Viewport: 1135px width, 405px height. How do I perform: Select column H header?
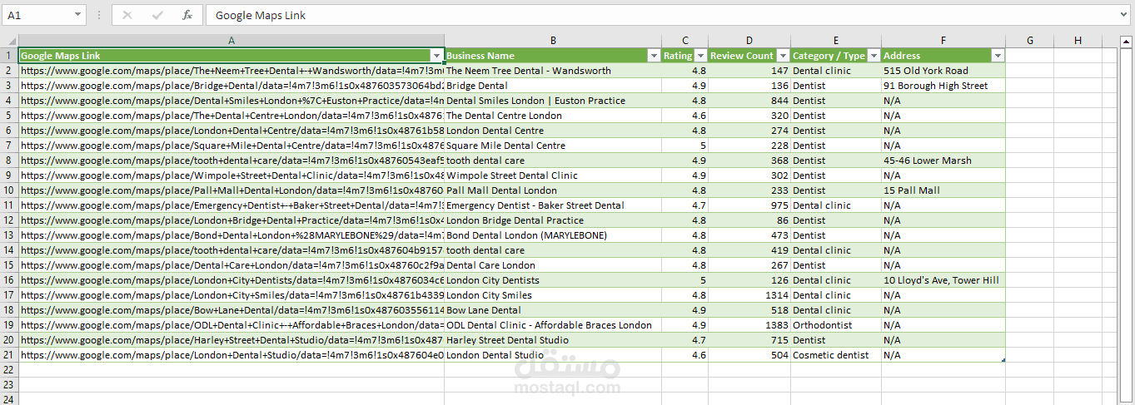click(x=1078, y=41)
